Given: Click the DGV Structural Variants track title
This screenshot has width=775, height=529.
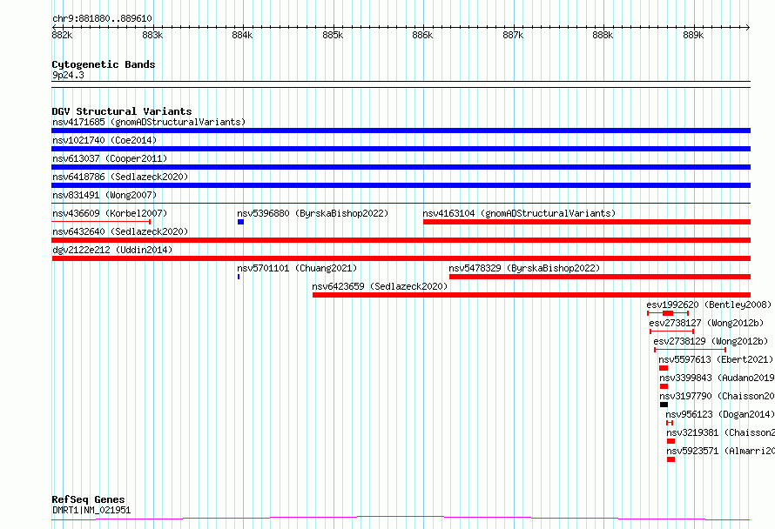Looking at the screenshot, I should click(x=122, y=111).
